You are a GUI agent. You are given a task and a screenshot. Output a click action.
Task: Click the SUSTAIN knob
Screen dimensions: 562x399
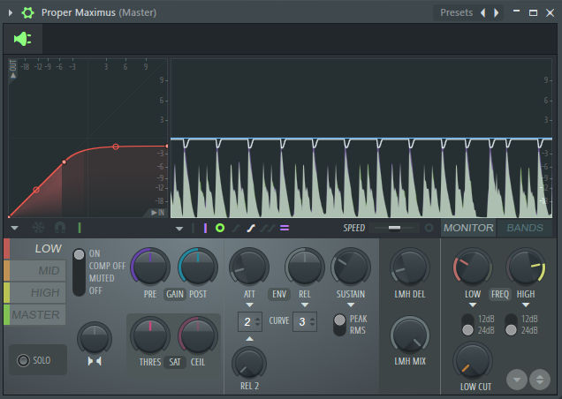click(x=351, y=267)
